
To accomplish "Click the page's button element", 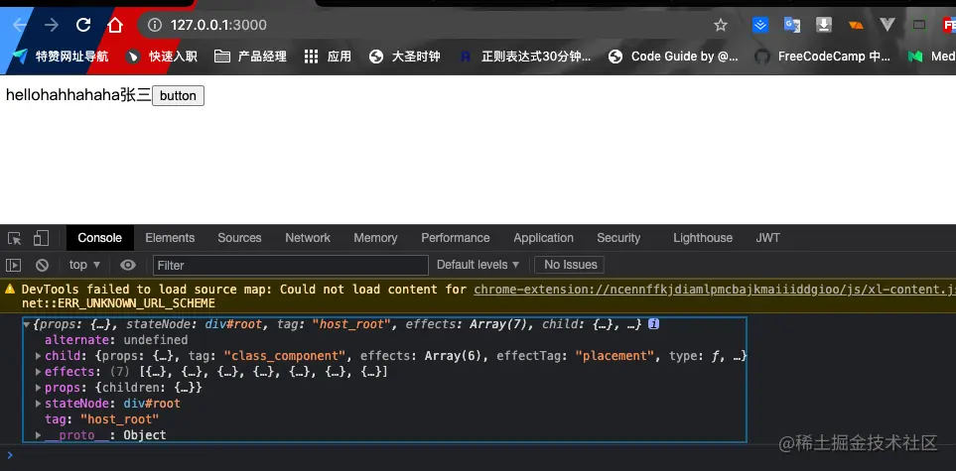I will [x=178, y=95].
